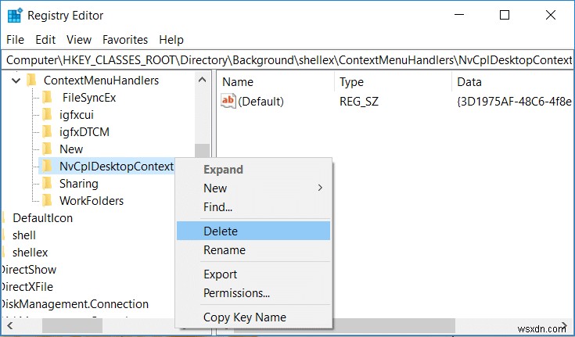Click the Registry Editor app icon

(x=14, y=14)
